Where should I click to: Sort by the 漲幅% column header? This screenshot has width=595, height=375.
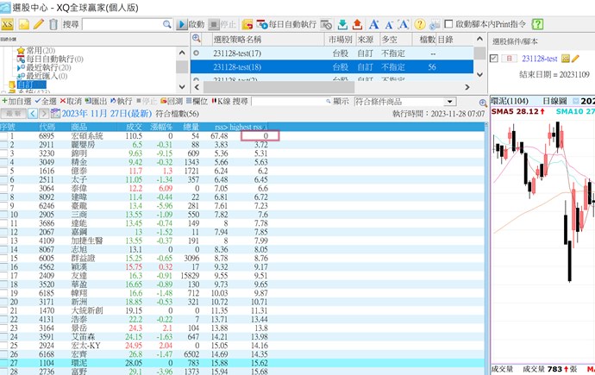161,126
